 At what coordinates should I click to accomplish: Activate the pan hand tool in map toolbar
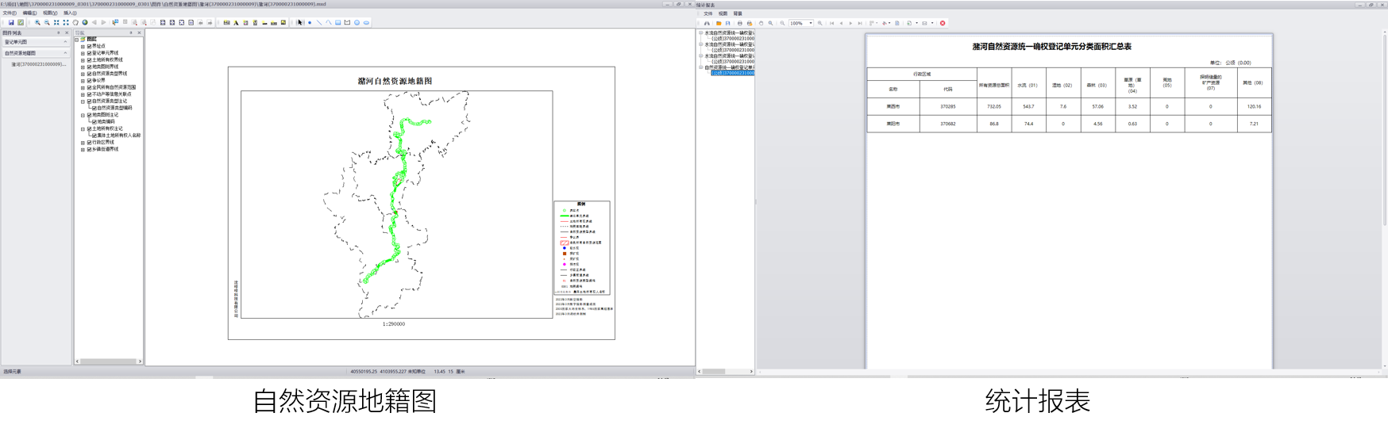coord(75,23)
